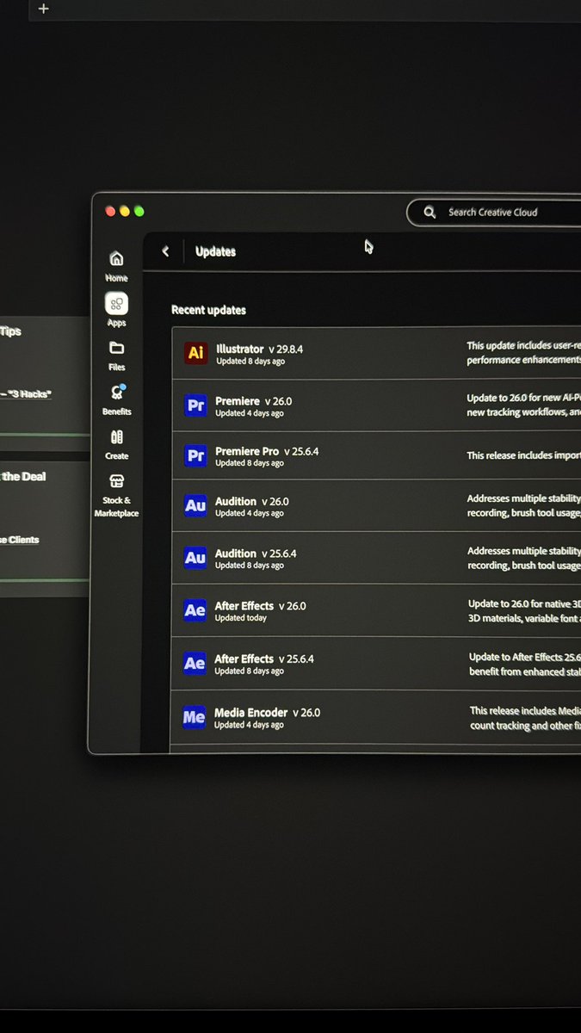This screenshot has width=581, height=1033.
Task: Click the Clients link in background window
Action: pos(23,540)
